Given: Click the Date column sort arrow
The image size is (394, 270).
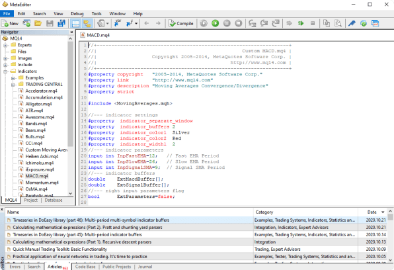Looking at the screenshot, I should [383, 212].
